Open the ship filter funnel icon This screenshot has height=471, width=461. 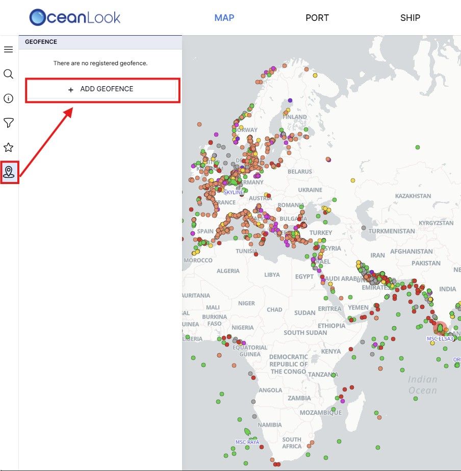click(x=8, y=123)
